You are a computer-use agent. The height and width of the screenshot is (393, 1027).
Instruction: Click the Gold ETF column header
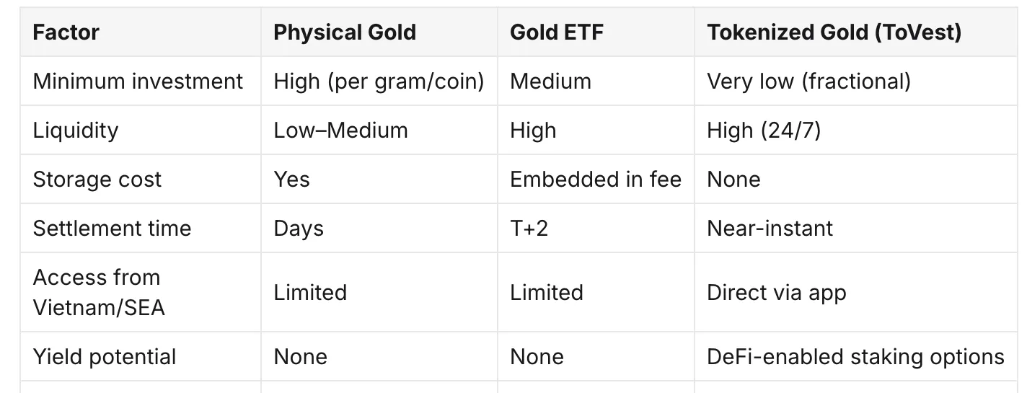tap(557, 32)
